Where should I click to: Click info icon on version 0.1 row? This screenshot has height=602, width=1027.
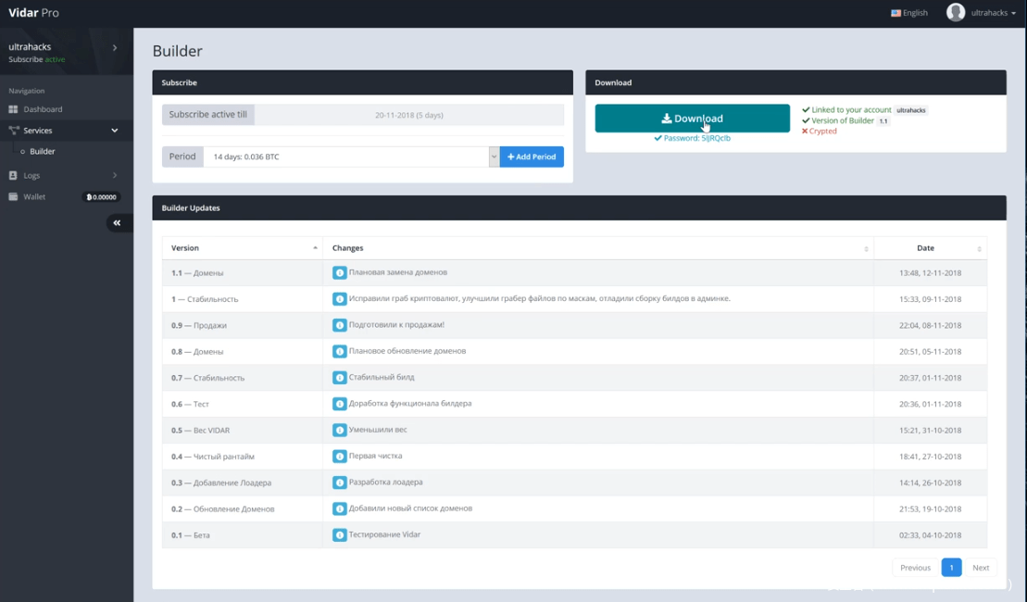click(339, 535)
